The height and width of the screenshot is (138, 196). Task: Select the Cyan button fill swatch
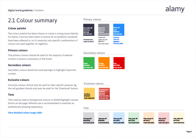click(x=119, y=30)
